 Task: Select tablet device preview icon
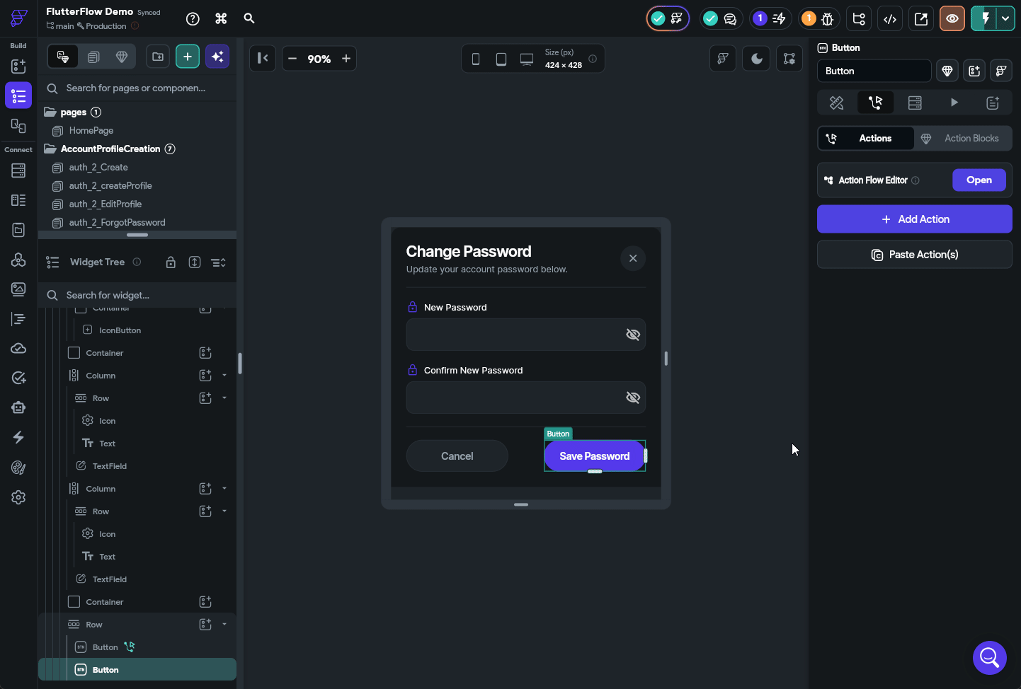(501, 59)
